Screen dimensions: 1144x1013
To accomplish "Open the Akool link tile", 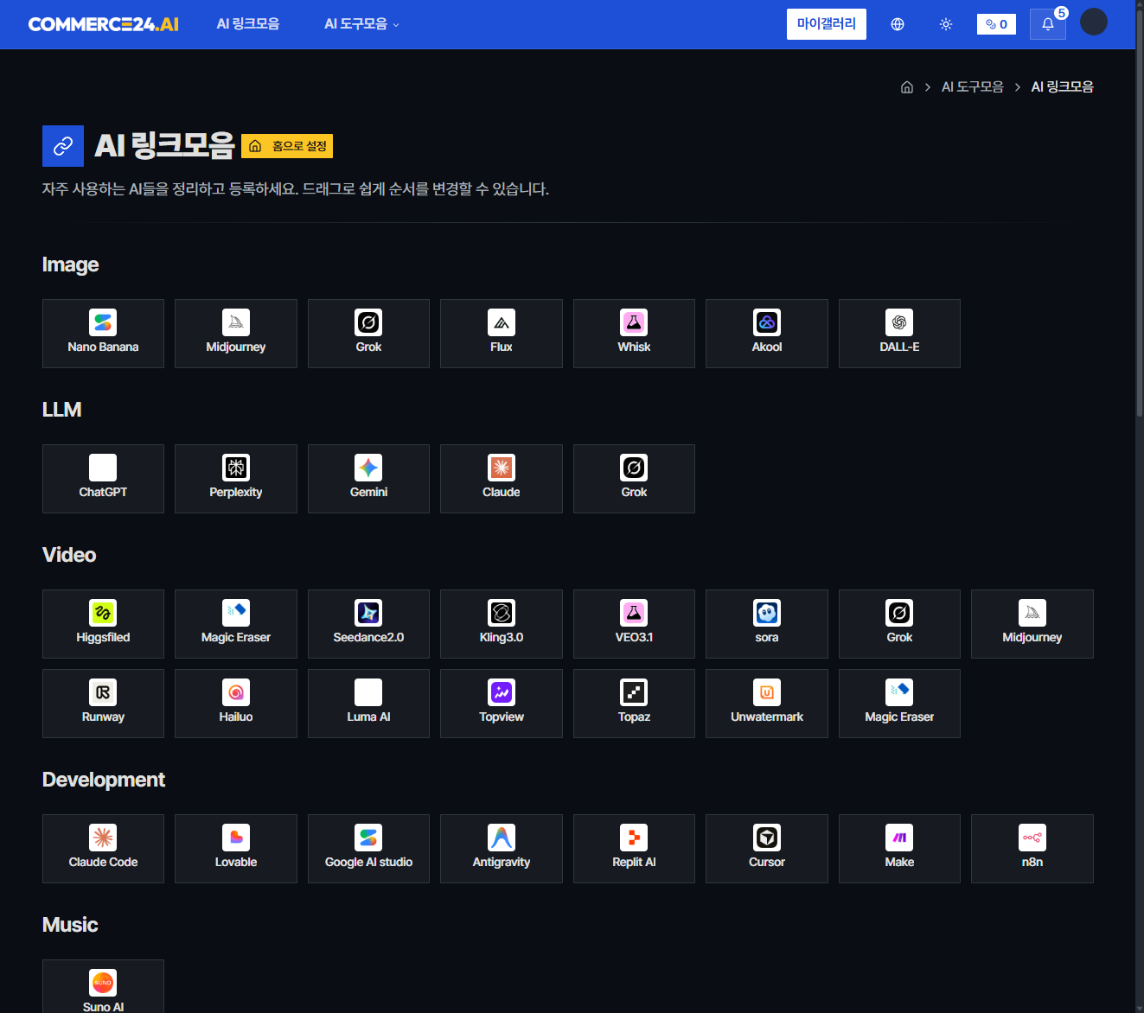I will point(767,334).
